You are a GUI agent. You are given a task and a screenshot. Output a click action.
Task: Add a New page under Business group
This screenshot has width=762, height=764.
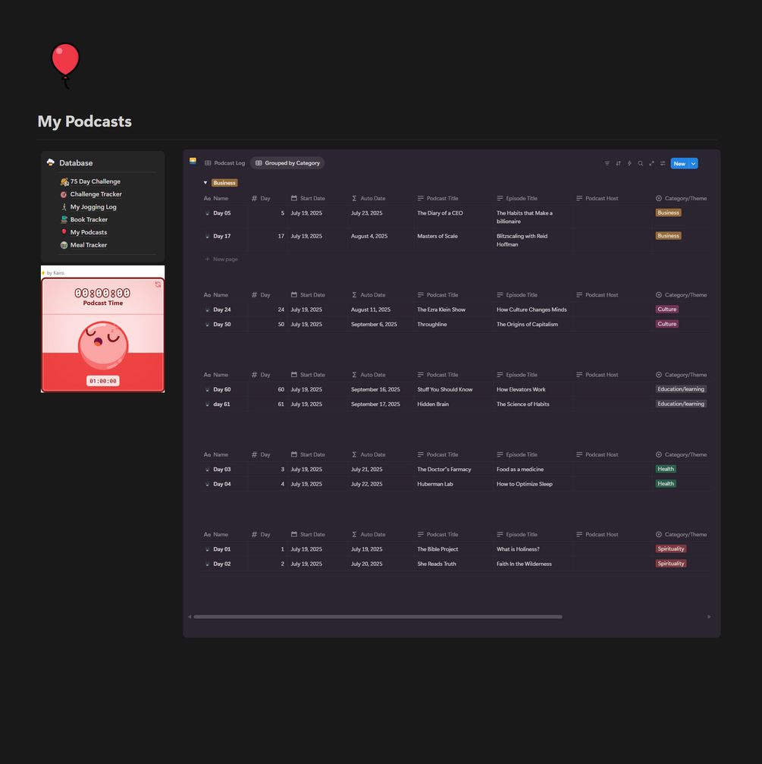pyautogui.click(x=221, y=259)
